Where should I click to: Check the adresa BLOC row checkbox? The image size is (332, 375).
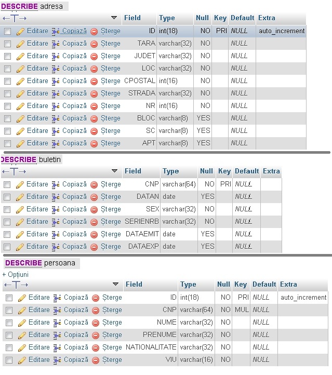(x=8, y=118)
